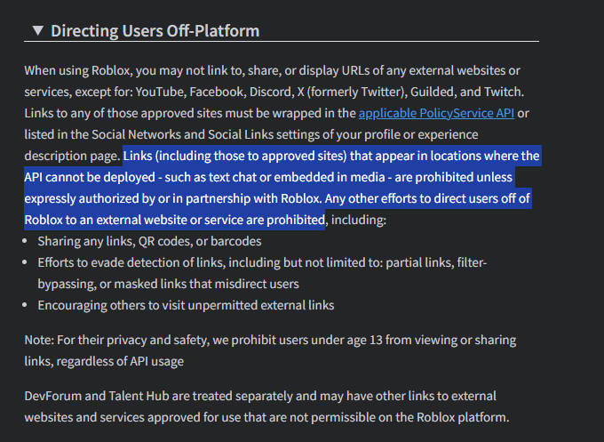Click the word 'including:' after highlighted text
Viewport: 604px width, 442px height.
pos(359,220)
